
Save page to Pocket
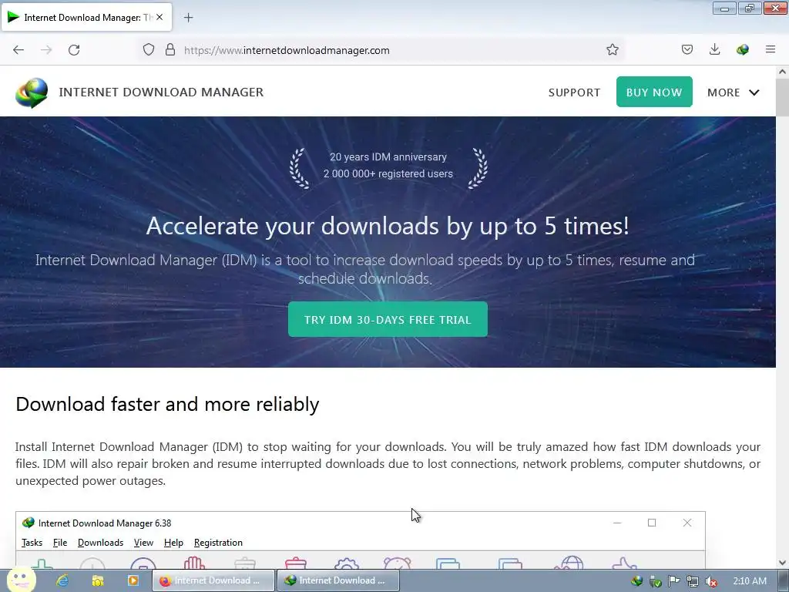(x=687, y=49)
